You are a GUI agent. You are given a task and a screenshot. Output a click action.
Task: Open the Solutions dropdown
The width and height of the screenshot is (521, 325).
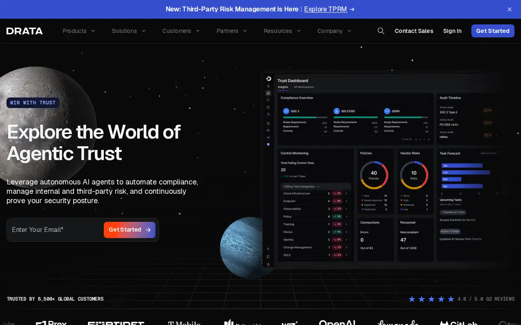pyautogui.click(x=129, y=31)
